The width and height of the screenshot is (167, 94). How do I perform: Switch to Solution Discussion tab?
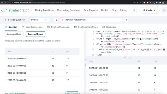click(58, 27)
